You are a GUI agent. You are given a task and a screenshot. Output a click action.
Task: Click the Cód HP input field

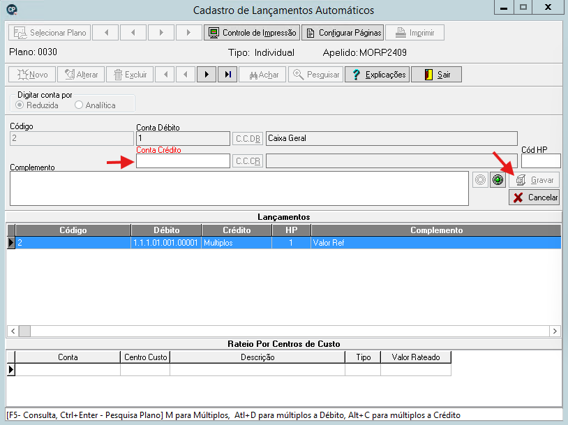click(541, 161)
